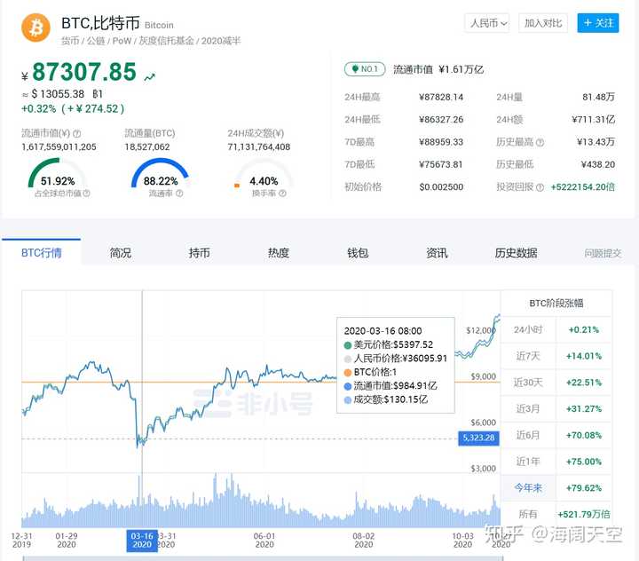
Task: Open help icon beside 历史最高
Action: [x=540, y=142]
